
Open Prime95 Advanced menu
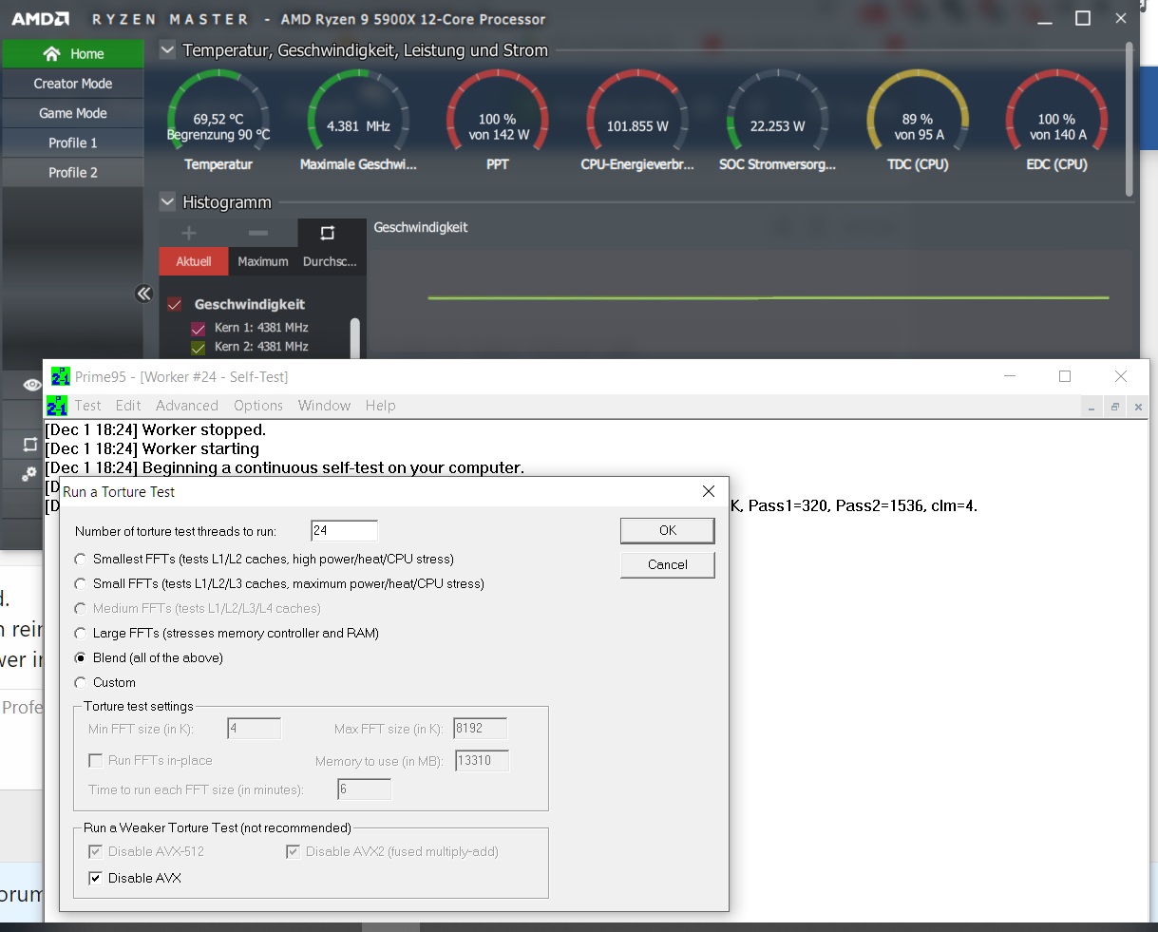pos(187,406)
